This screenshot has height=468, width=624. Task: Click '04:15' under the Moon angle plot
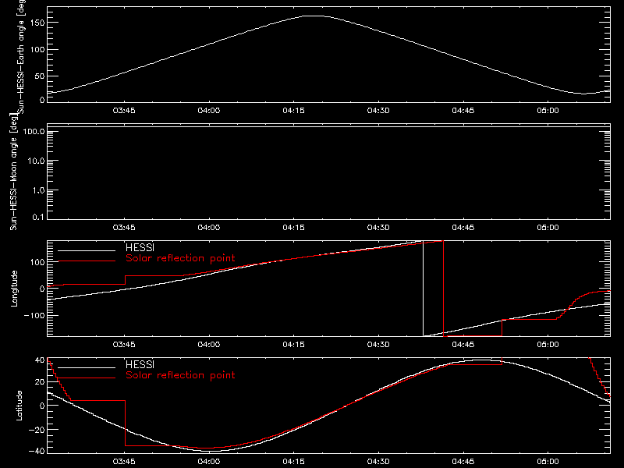(x=294, y=228)
